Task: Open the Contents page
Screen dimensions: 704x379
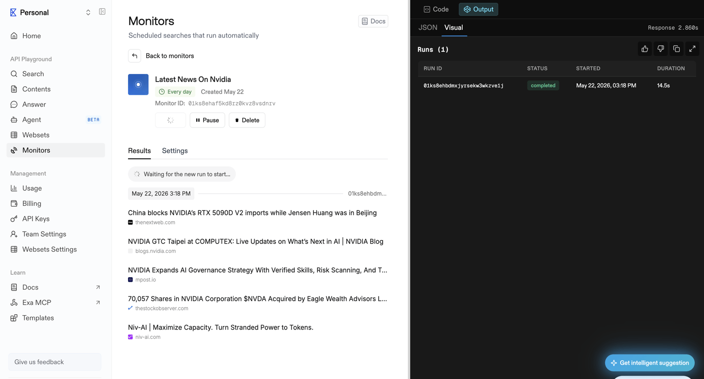Action: coord(56,89)
